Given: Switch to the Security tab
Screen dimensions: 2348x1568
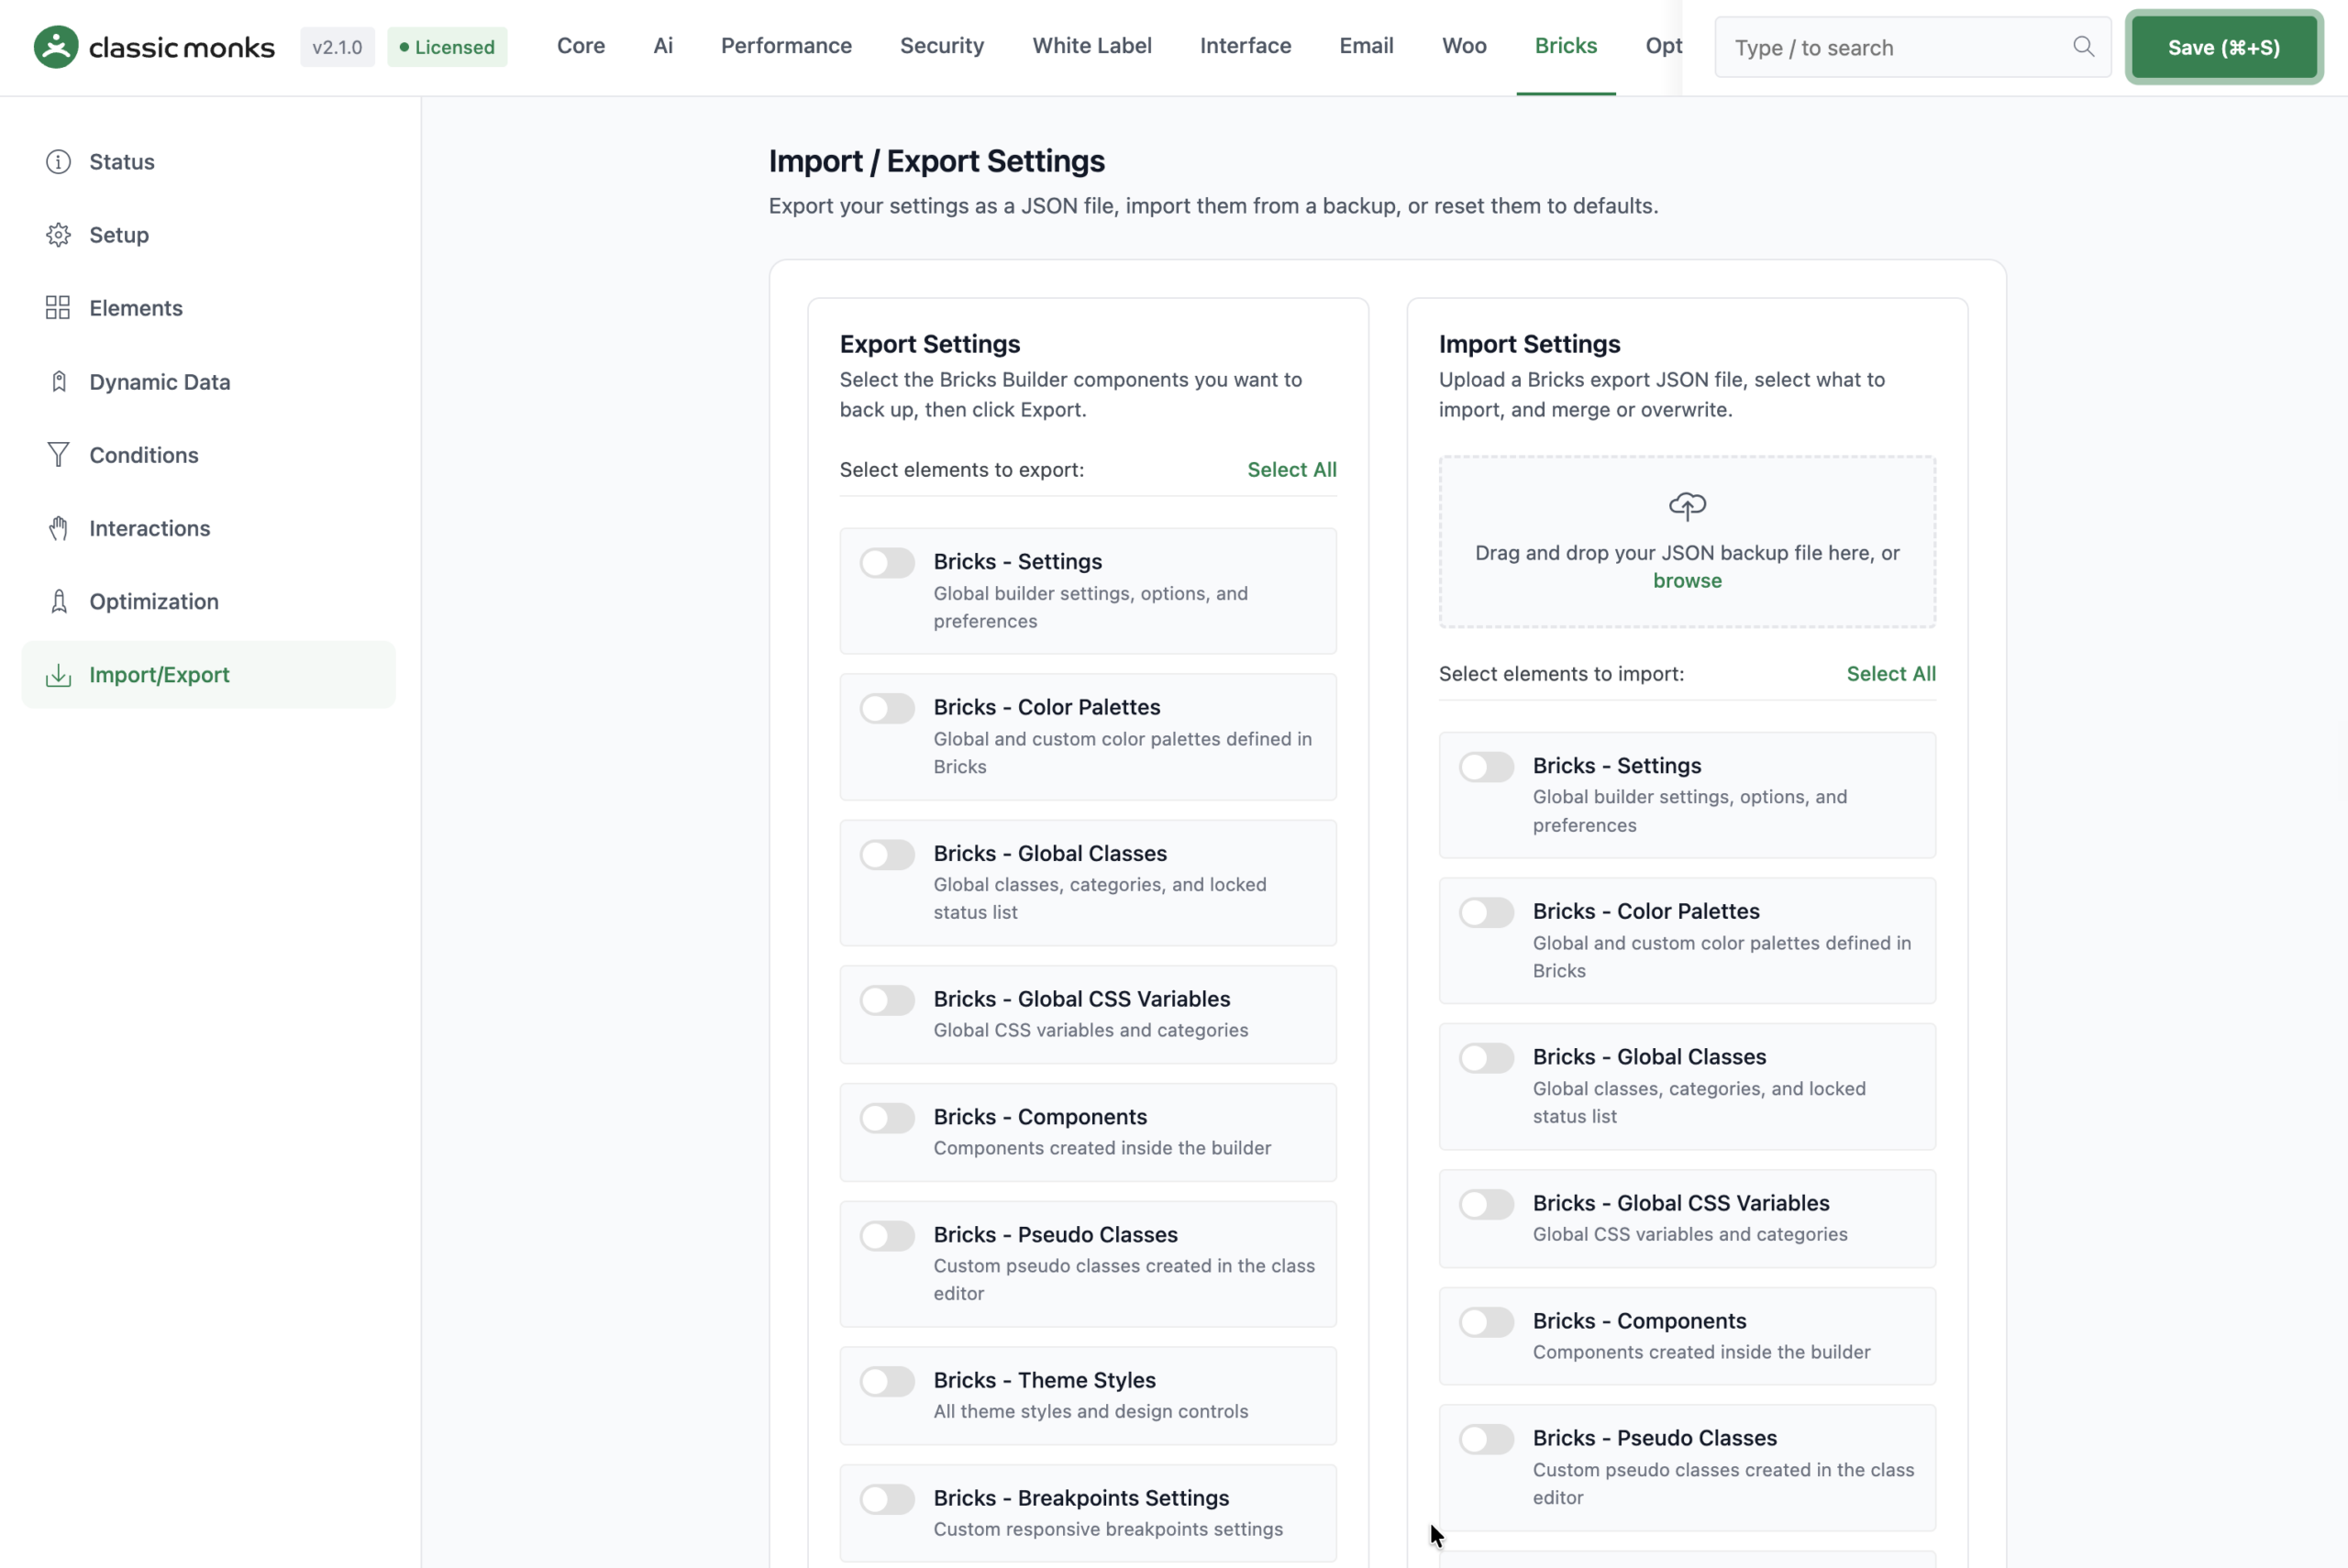Looking at the screenshot, I should (x=942, y=46).
